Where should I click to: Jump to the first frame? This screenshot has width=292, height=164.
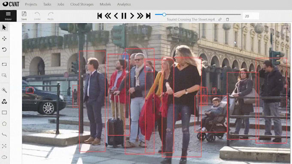pyautogui.click(x=100, y=16)
